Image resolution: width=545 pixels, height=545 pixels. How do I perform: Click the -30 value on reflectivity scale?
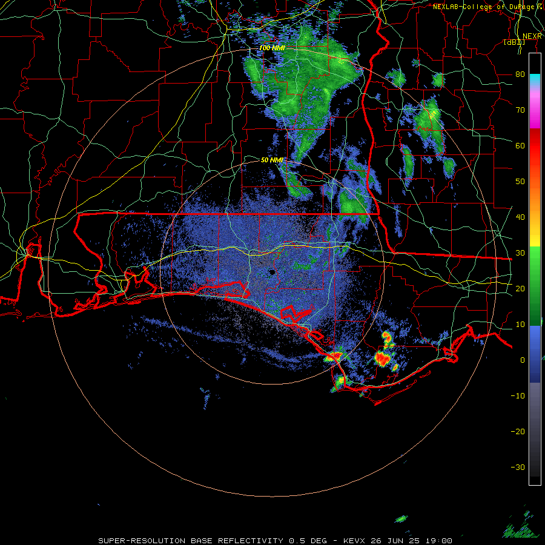518,467
